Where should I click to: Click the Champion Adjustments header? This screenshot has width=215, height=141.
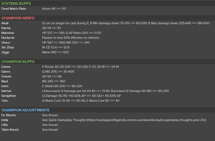pyautogui.click(x=25, y=110)
